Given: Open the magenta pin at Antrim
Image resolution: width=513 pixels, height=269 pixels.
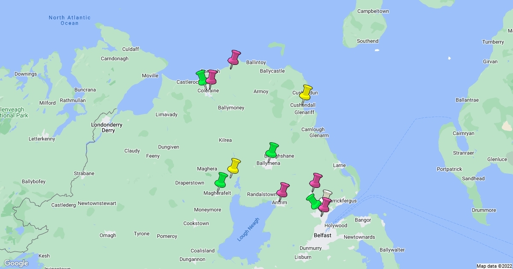Looking at the screenshot, I should click(283, 190).
